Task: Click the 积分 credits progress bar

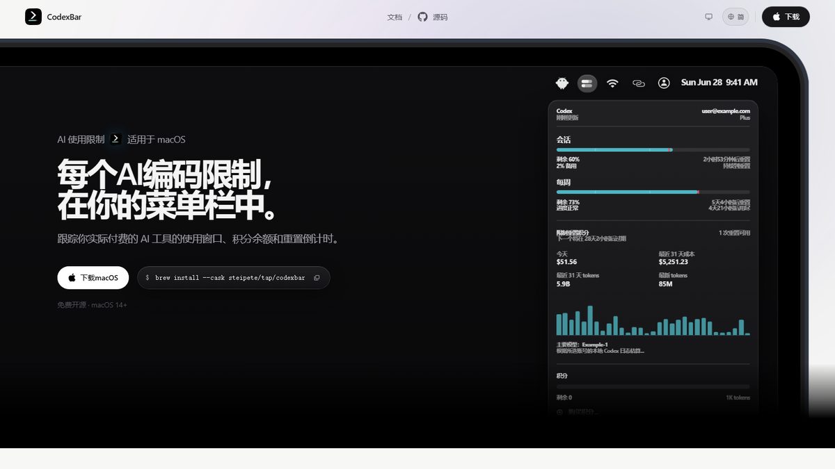Action: pyautogui.click(x=653, y=387)
